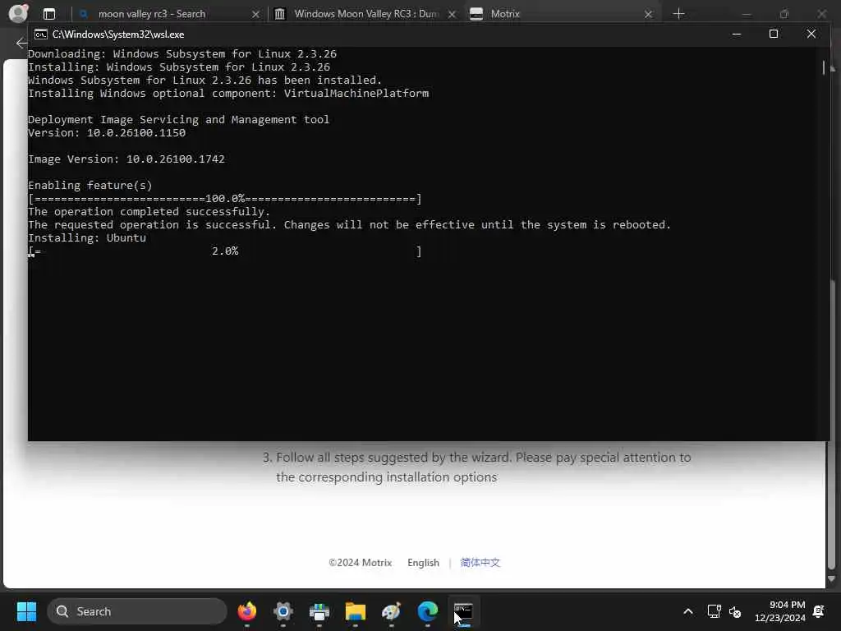Open the Paint palette app in taskbar

[x=392, y=611]
